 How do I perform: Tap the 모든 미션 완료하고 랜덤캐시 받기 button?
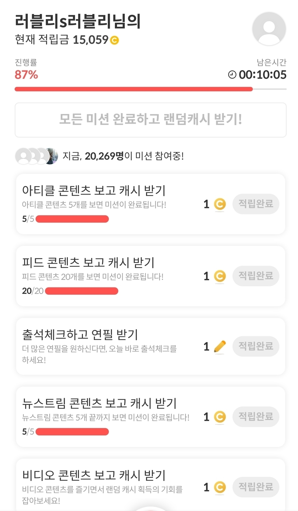(150, 120)
